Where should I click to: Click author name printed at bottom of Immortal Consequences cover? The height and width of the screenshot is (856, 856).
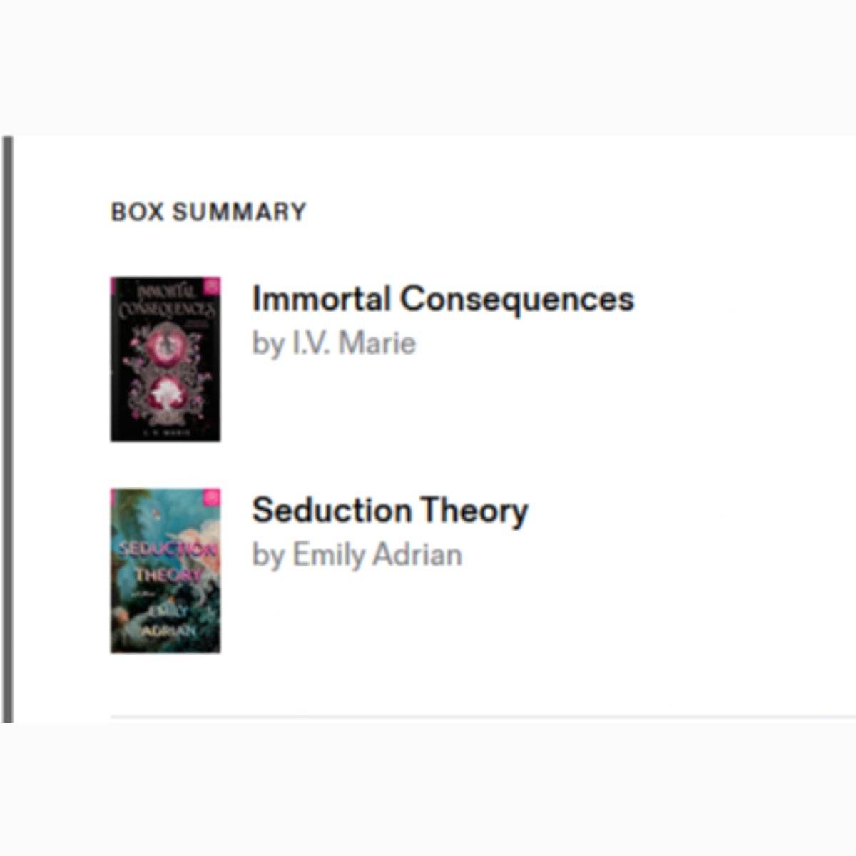[x=165, y=432]
